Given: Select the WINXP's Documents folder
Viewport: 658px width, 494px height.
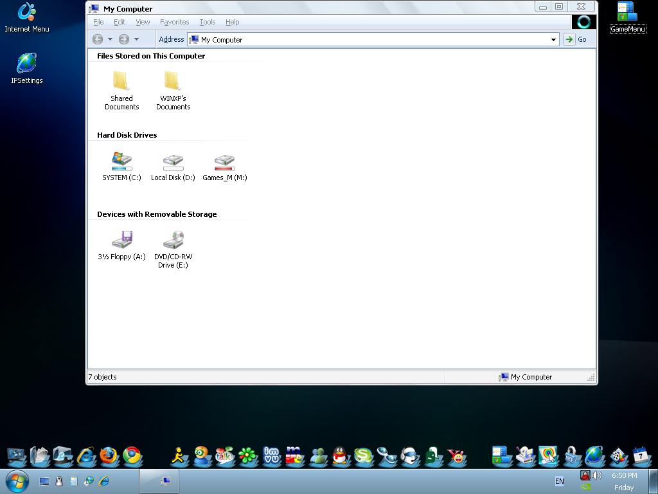Looking at the screenshot, I should (x=173, y=91).
